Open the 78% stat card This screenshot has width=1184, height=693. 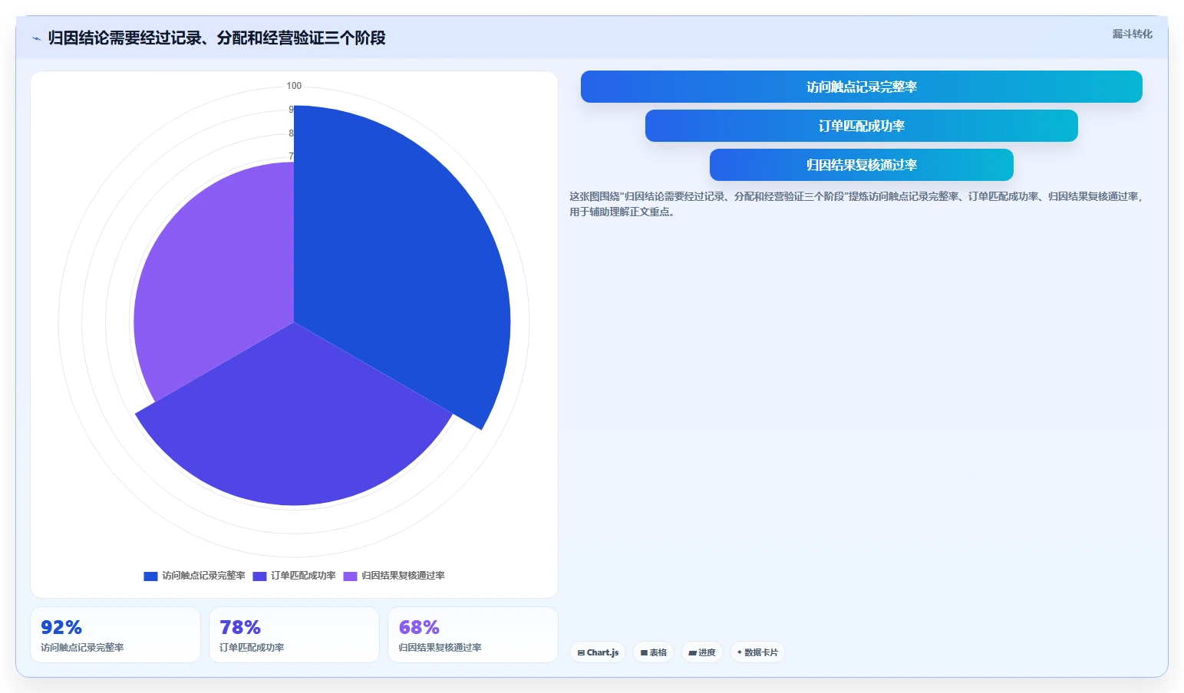294,635
